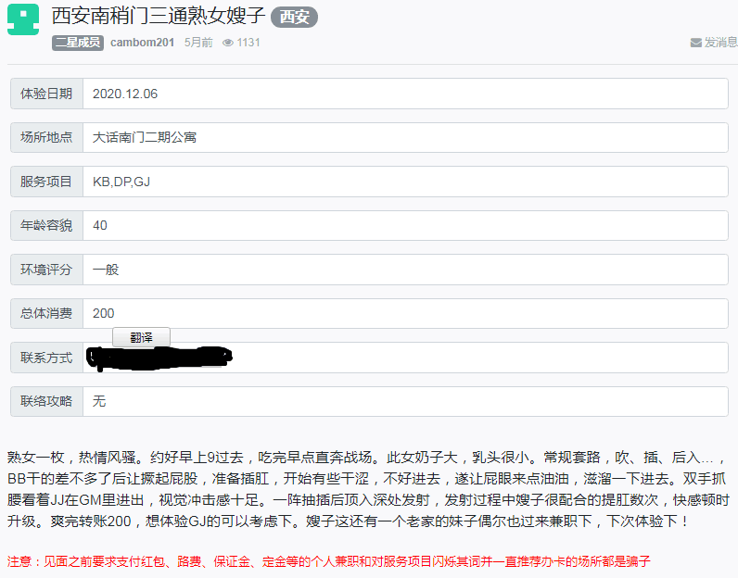
Task: Click the 2020.12.06 date field
Action: click(404, 94)
